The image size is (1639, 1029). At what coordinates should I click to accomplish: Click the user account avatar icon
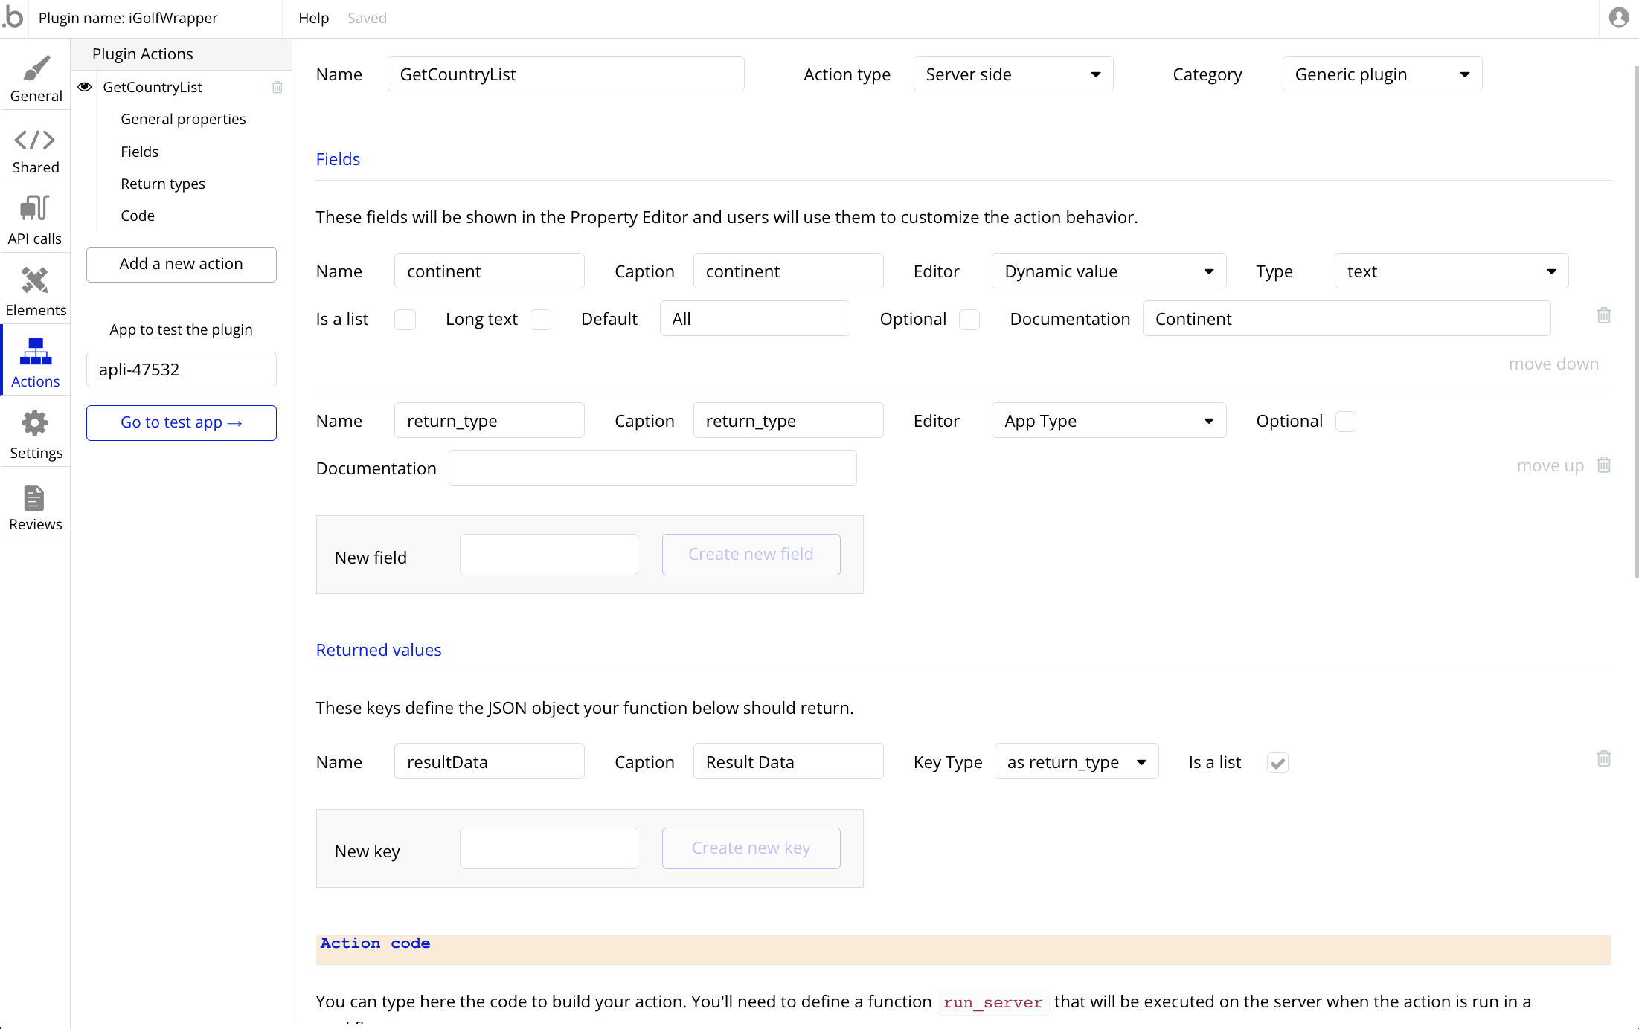click(x=1618, y=17)
